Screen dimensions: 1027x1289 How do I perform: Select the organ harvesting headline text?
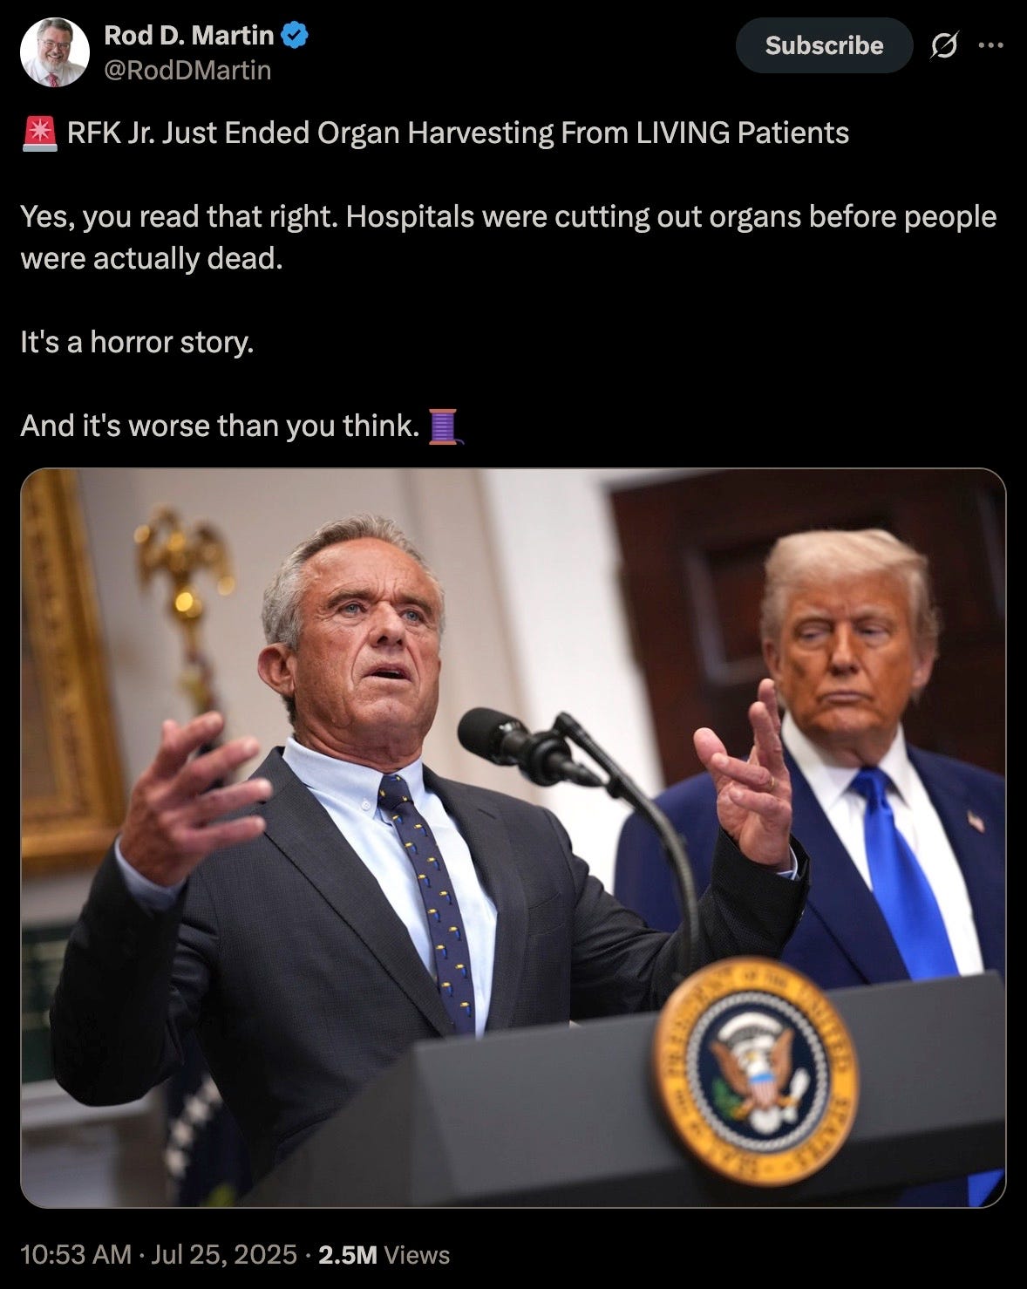pyautogui.click(x=458, y=133)
